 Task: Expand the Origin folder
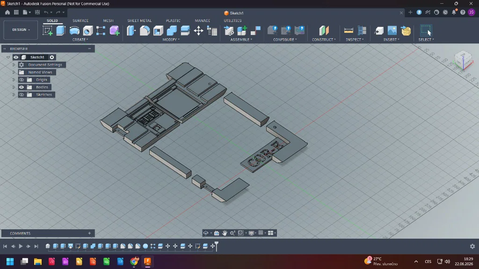pos(14,79)
